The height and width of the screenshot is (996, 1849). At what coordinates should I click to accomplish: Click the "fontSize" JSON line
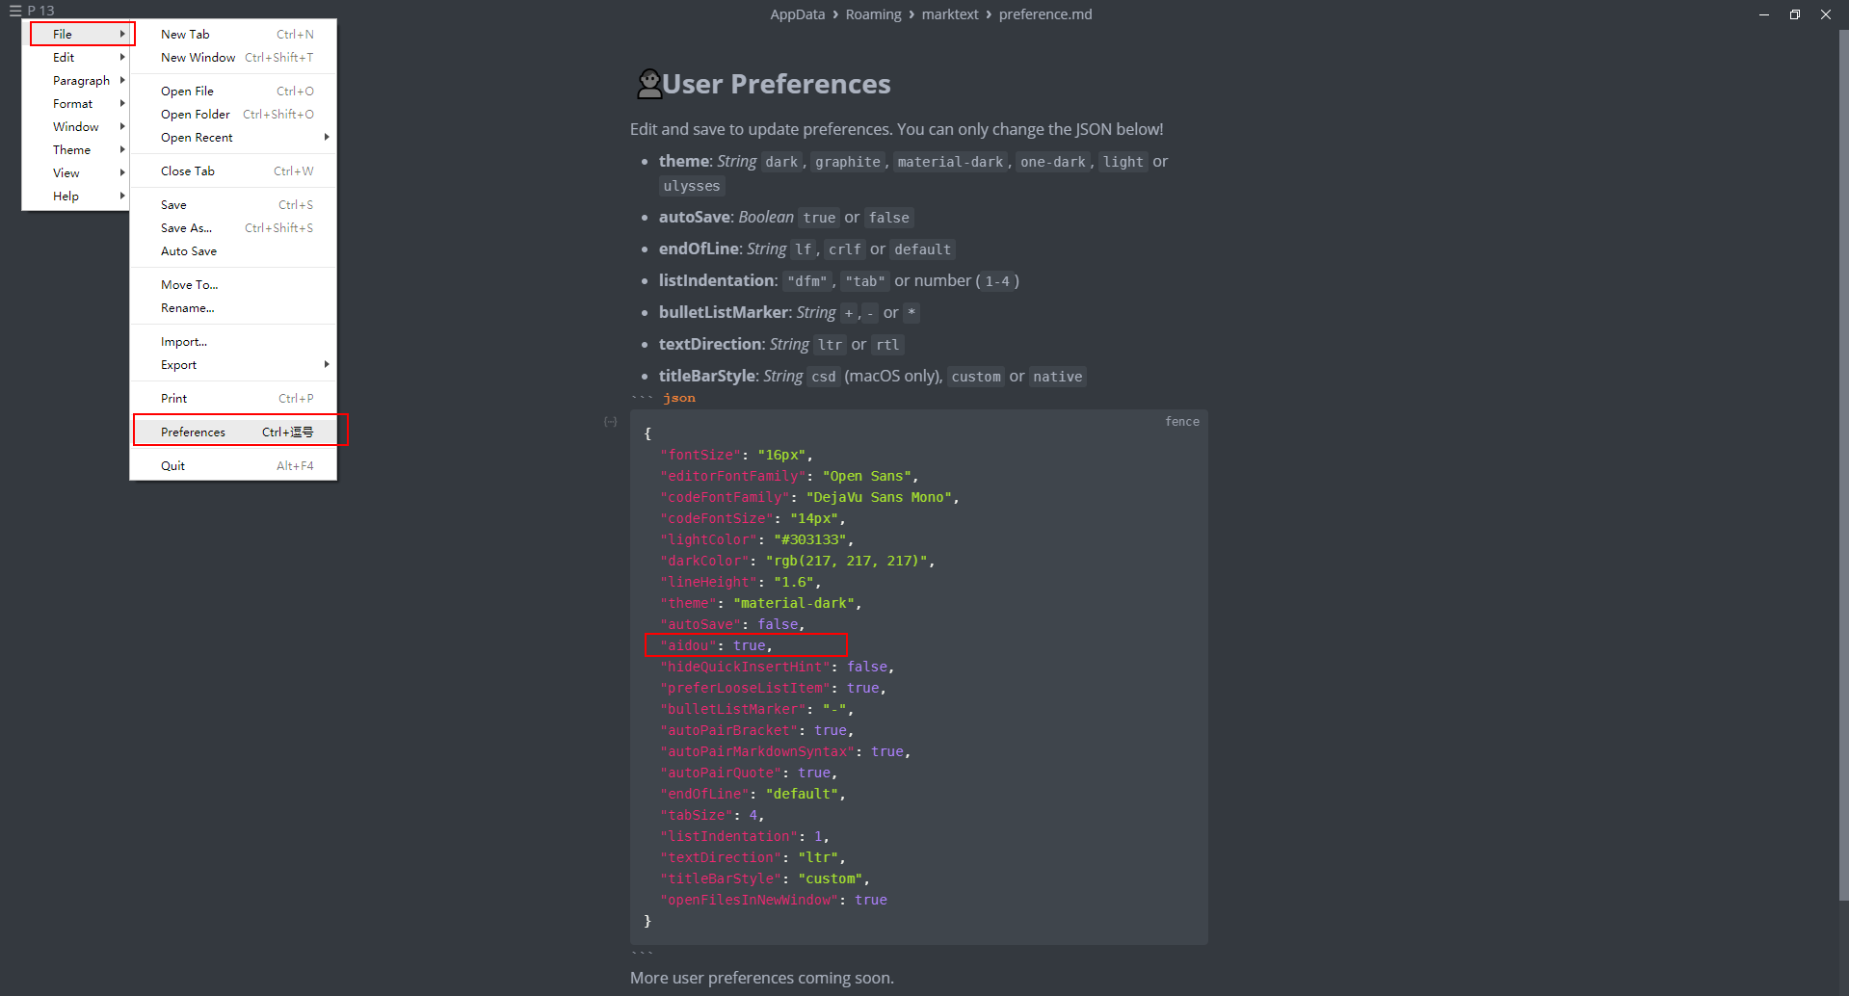point(736,455)
